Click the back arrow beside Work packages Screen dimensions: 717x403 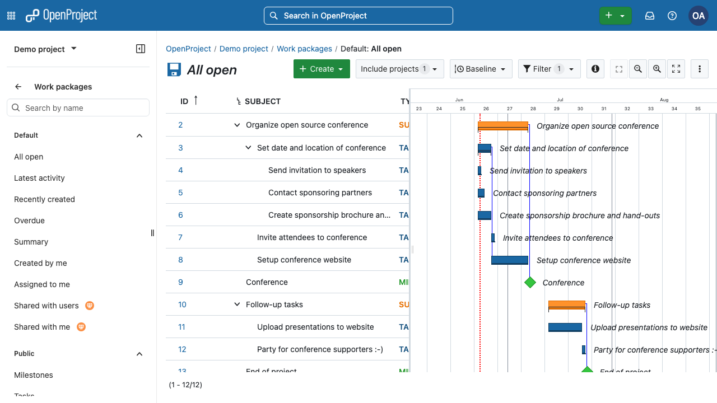tap(18, 87)
